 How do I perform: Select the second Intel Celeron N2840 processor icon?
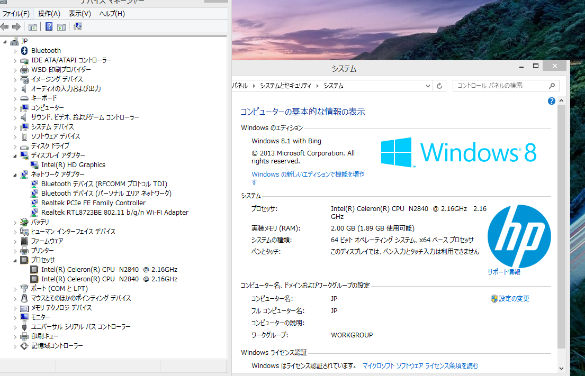[34, 279]
